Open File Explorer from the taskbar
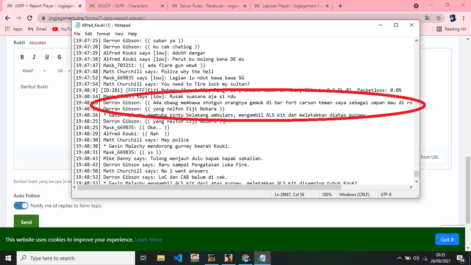 [161, 258]
